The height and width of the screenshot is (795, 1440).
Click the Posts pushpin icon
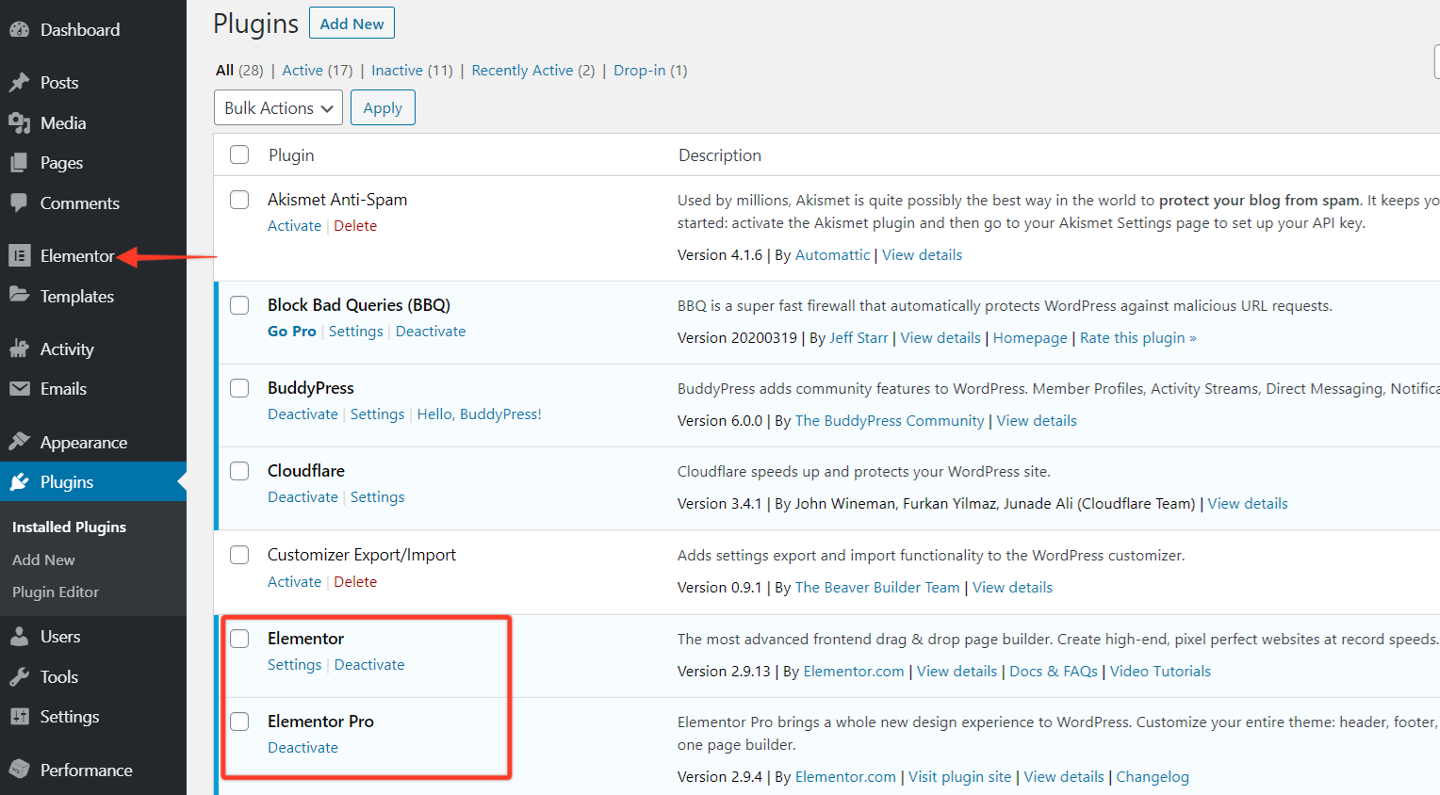tap(19, 83)
